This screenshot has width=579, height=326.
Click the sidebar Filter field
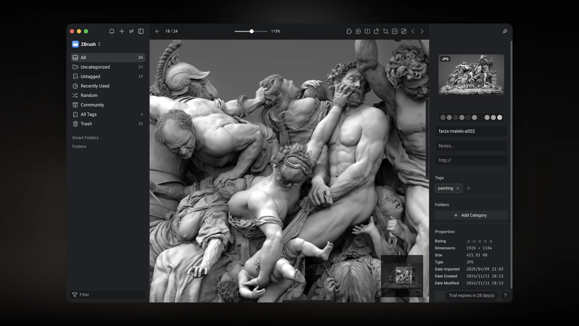coord(107,295)
